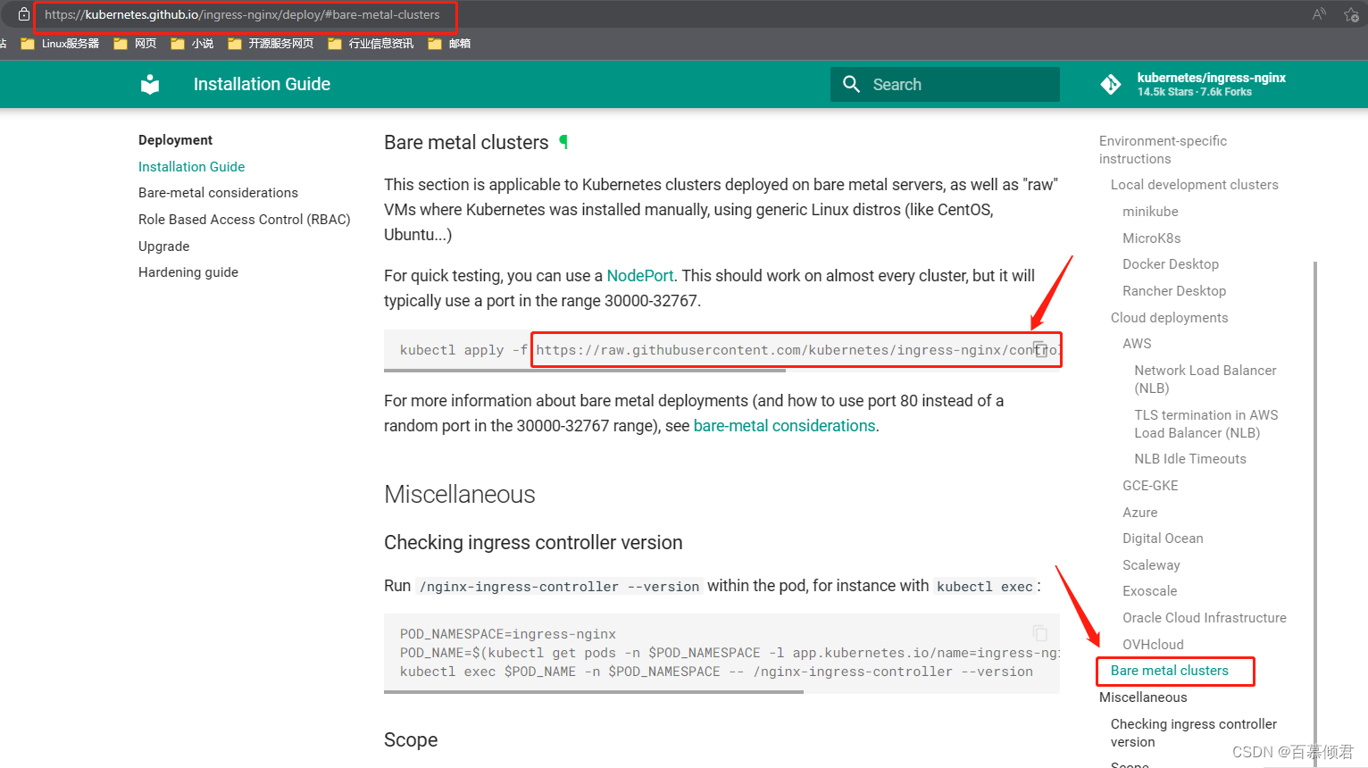This screenshot has width=1368, height=768.
Task: Jump to Digital Ocean section
Action: tap(1163, 538)
